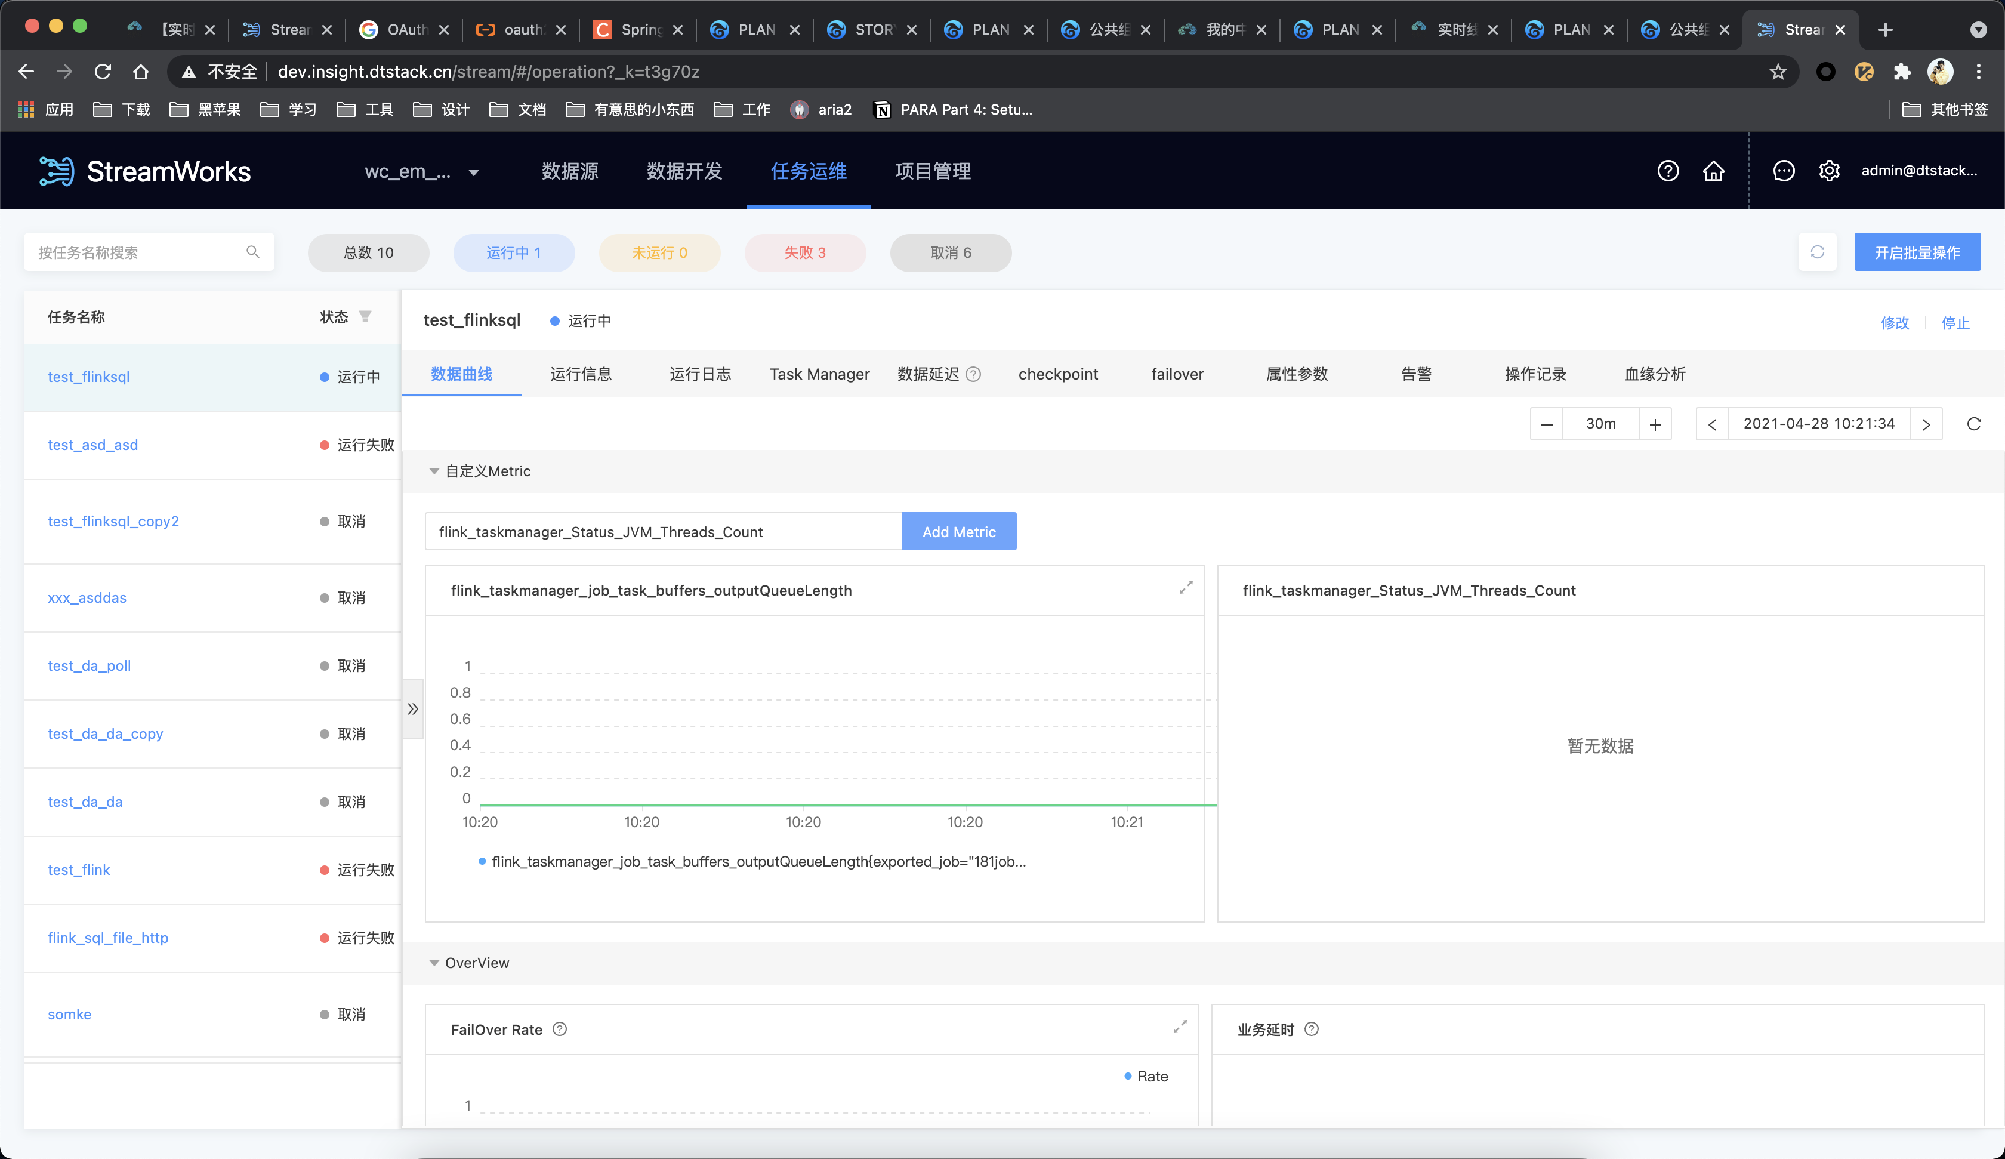
Task: Reload charts with the circular refresh icon
Action: coord(1973,424)
